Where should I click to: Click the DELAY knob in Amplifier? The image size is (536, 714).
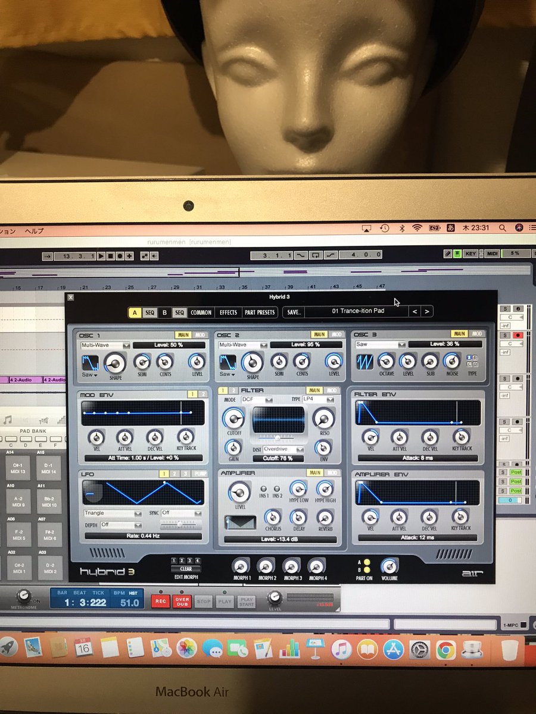coord(298,517)
